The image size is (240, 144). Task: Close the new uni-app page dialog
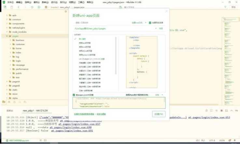[x=166, y=11]
